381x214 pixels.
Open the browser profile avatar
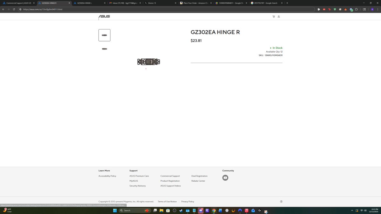point(372,9)
